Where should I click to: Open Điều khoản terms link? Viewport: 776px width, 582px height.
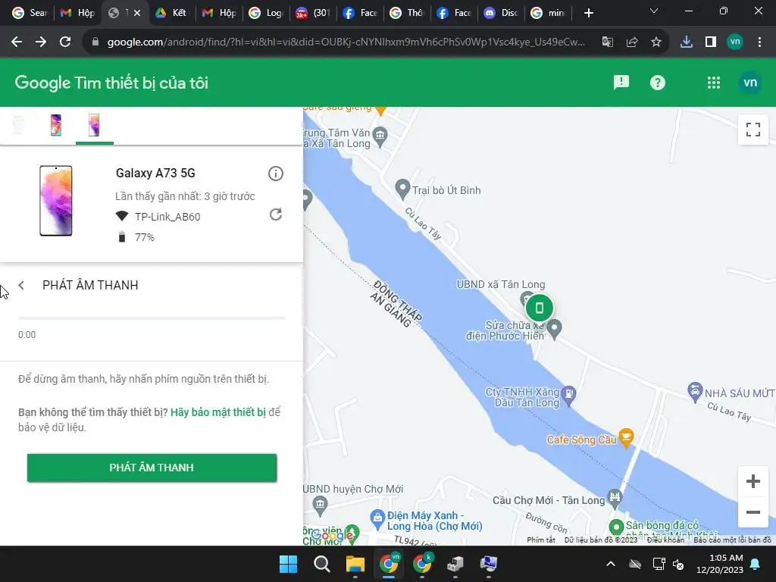pos(665,540)
